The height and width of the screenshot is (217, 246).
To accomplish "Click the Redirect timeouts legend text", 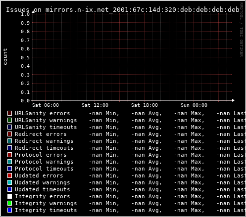I will (44, 148).
